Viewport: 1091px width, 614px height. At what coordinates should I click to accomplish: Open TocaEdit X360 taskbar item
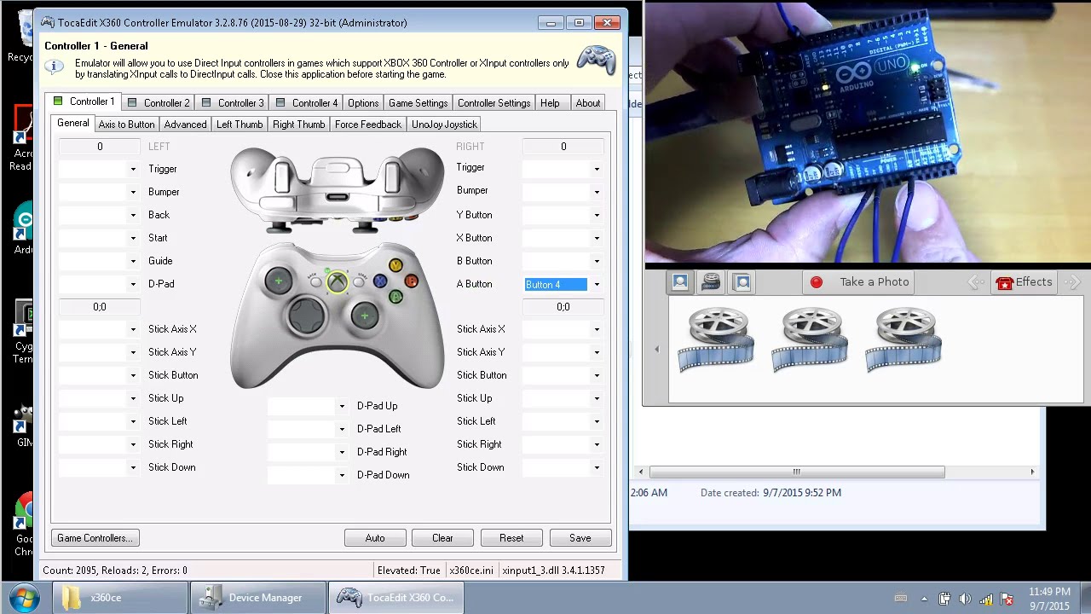pos(396,598)
